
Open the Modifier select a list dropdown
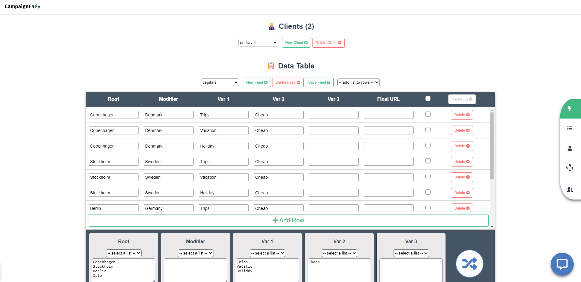(x=196, y=253)
